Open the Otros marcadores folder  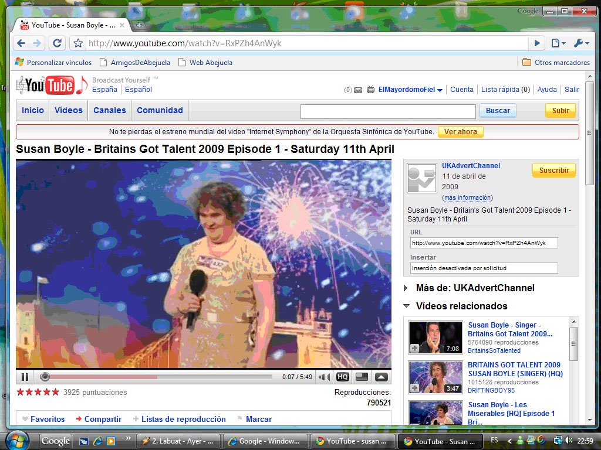(x=556, y=62)
